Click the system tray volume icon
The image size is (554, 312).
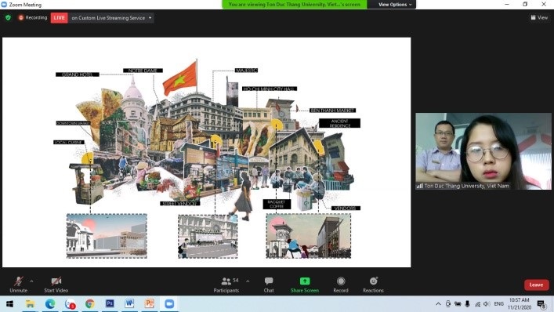487,304
